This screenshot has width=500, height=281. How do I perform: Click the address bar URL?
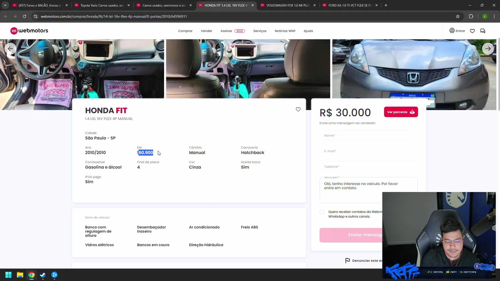[114, 16]
